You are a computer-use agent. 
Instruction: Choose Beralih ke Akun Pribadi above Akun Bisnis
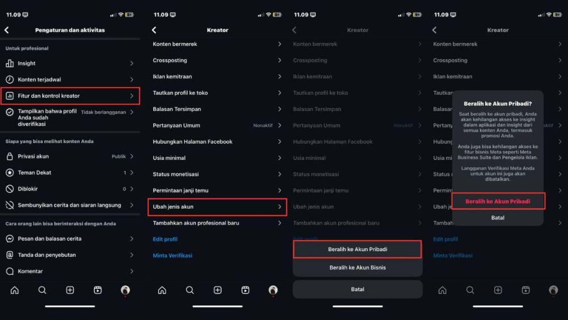point(357,250)
